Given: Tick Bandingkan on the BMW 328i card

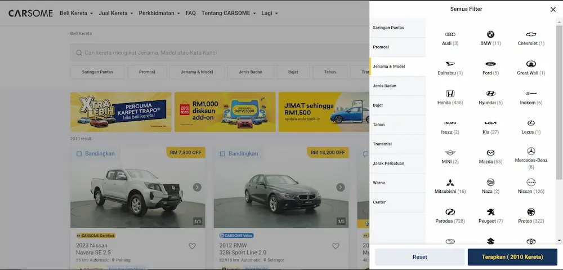Looking at the screenshot, I should (x=222, y=154).
